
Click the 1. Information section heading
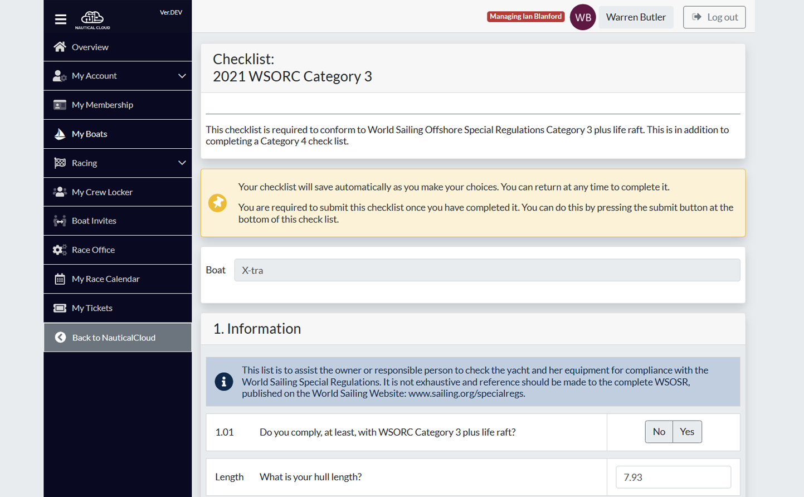(257, 329)
